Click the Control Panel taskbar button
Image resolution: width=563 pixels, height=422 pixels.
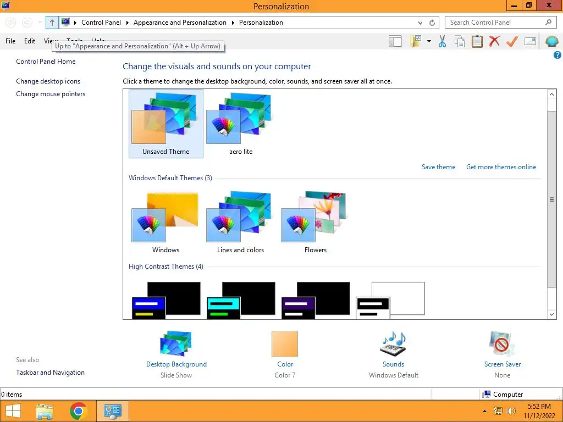112,411
